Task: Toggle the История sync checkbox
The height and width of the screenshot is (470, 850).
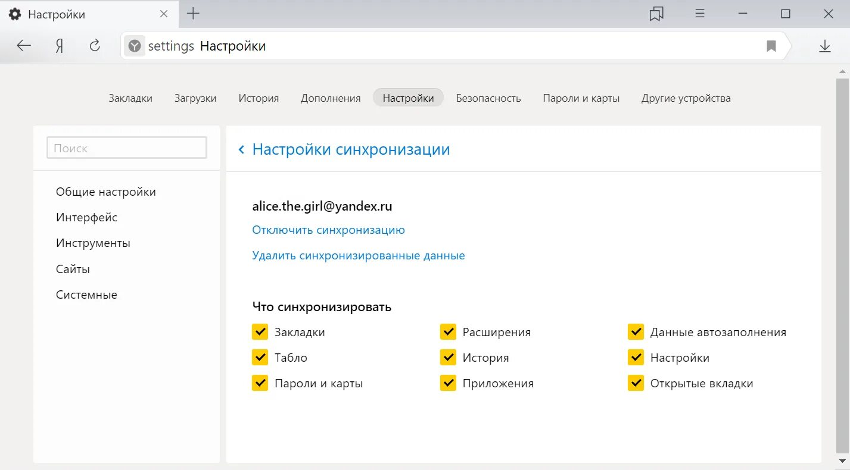Action: click(448, 358)
